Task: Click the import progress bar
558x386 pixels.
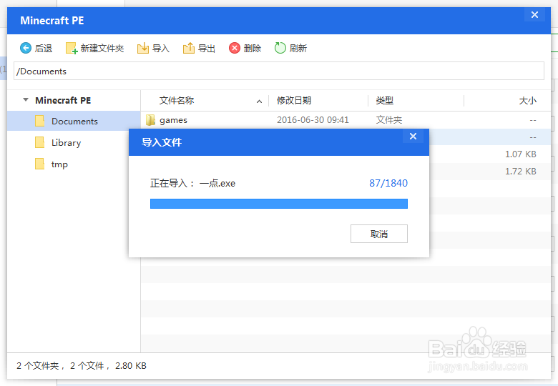Action: (x=279, y=204)
